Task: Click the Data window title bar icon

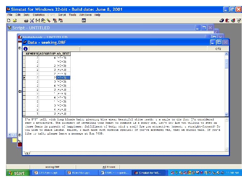Action: (x=25, y=42)
